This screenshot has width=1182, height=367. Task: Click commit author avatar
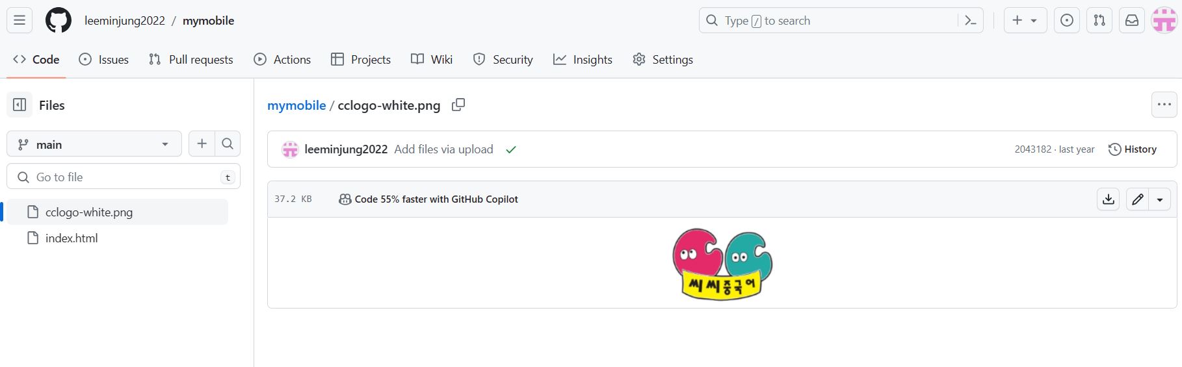(290, 149)
